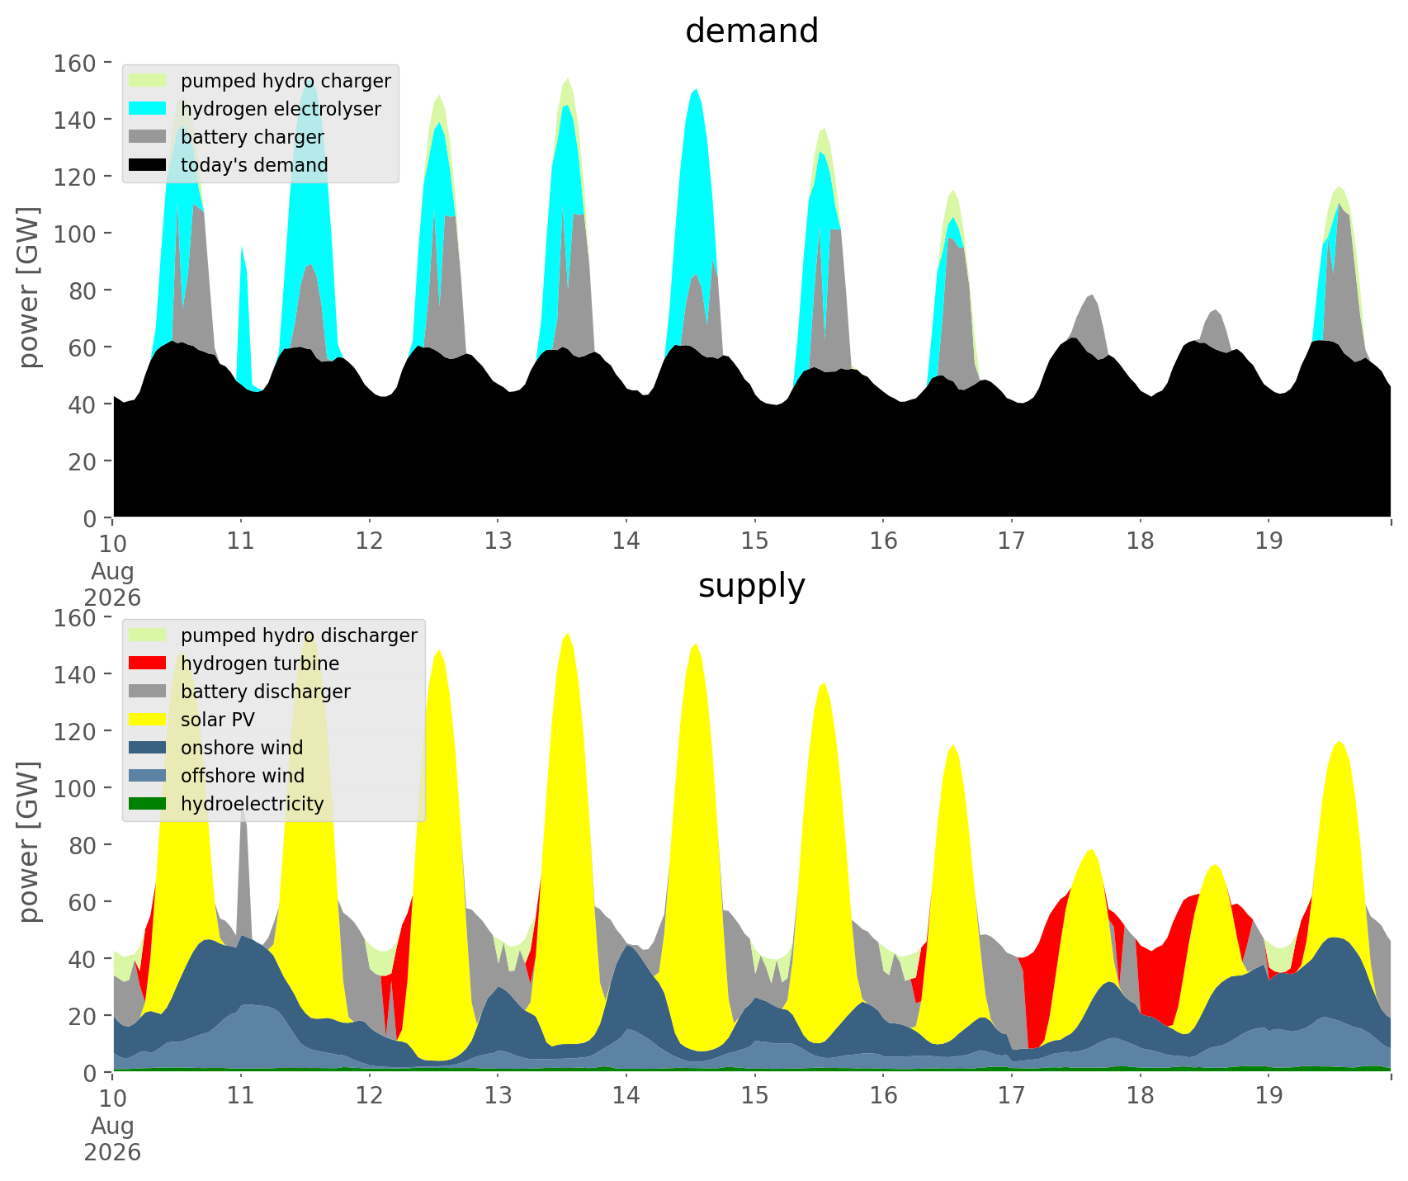The image size is (1408, 1181).
Task: Click the 'pumped hydro discharger' legend label
Action: tap(299, 635)
